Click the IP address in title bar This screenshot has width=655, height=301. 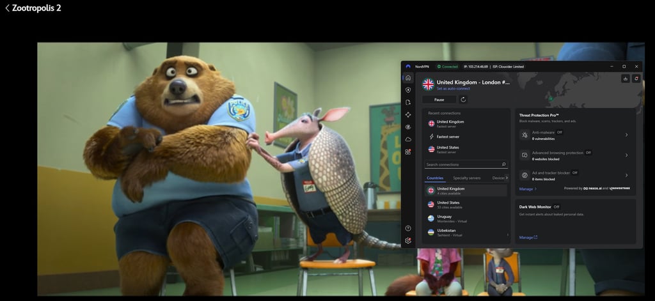point(475,66)
